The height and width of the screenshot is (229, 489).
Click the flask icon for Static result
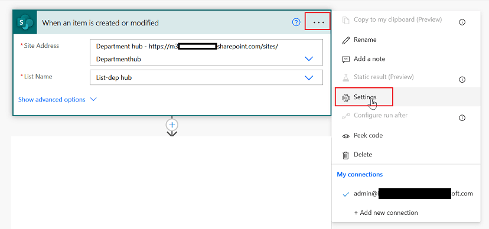[345, 77]
